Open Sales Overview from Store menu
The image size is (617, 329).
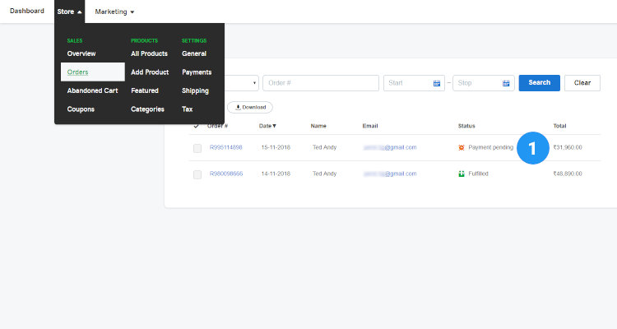81,53
